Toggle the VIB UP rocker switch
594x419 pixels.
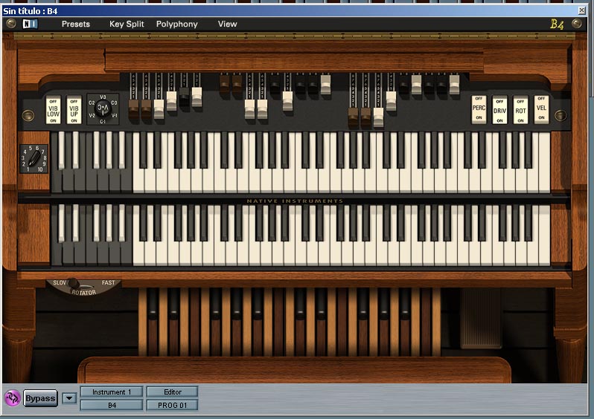(x=74, y=110)
